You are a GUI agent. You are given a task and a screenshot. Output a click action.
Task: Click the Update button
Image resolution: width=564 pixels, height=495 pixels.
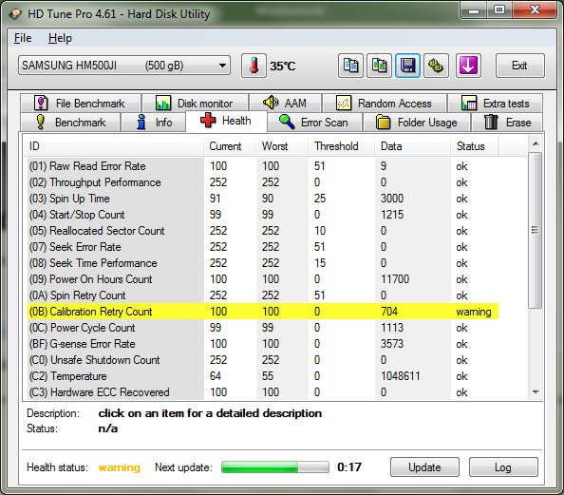pos(424,467)
